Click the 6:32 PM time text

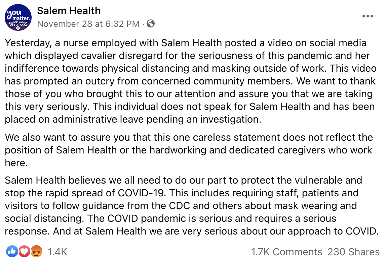[122, 24]
